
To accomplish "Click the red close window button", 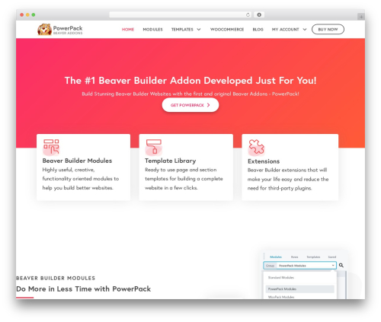I will tap(22, 15).
